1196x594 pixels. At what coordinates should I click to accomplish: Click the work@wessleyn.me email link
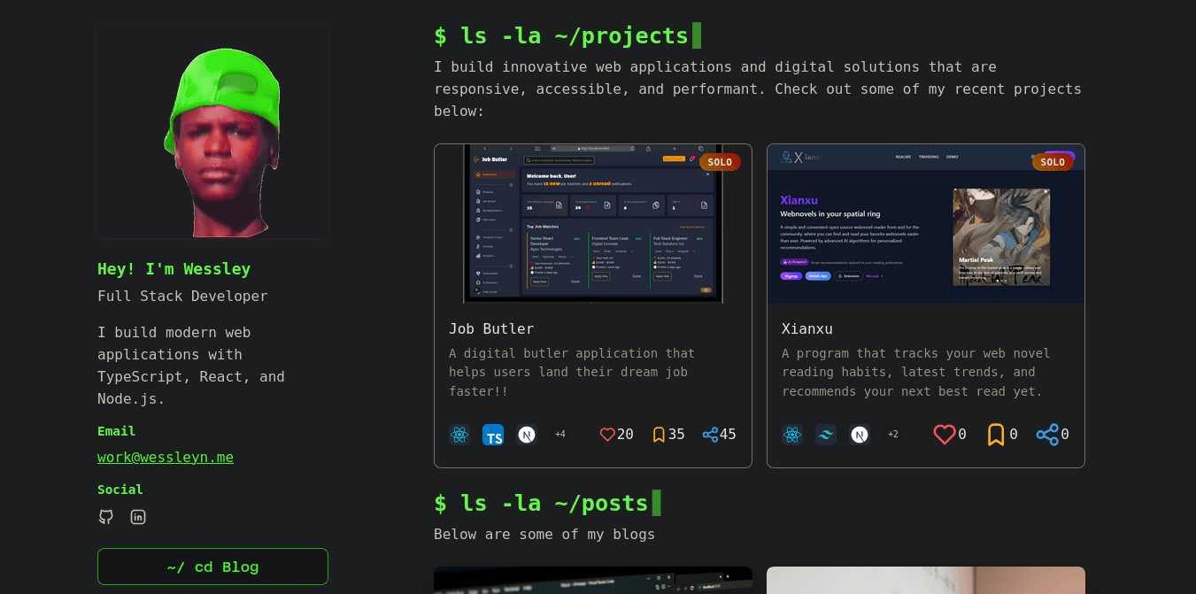click(166, 458)
